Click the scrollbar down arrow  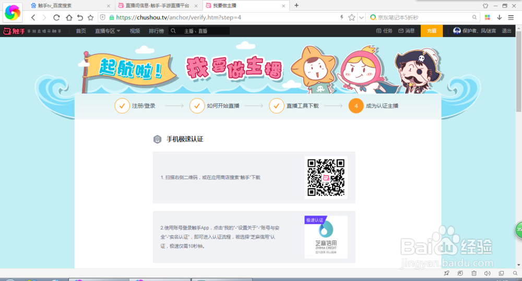pyautogui.click(x=519, y=265)
